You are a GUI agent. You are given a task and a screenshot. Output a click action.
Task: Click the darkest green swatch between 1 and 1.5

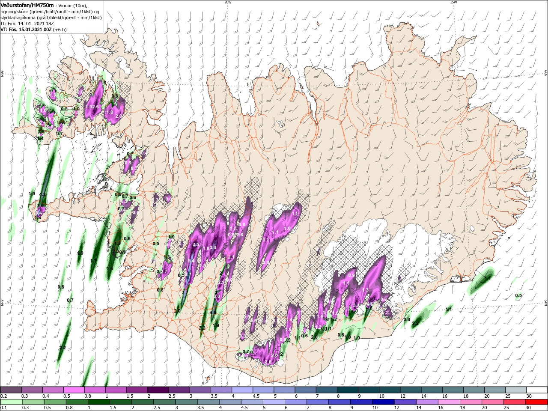coord(99,402)
